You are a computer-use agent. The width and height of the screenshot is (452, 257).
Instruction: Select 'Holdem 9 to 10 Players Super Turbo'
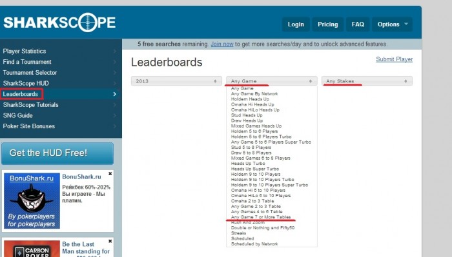click(x=269, y=185)
